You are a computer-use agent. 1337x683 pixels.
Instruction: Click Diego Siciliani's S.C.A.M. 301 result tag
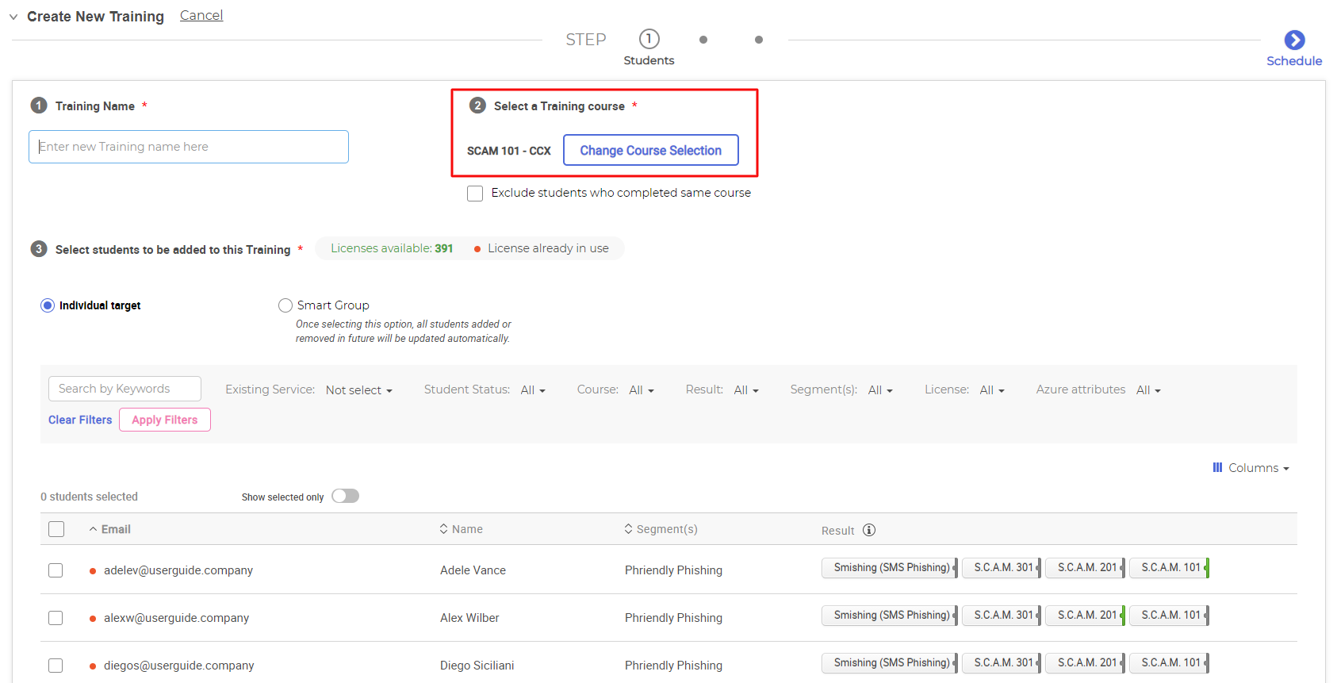[1002, 663]
